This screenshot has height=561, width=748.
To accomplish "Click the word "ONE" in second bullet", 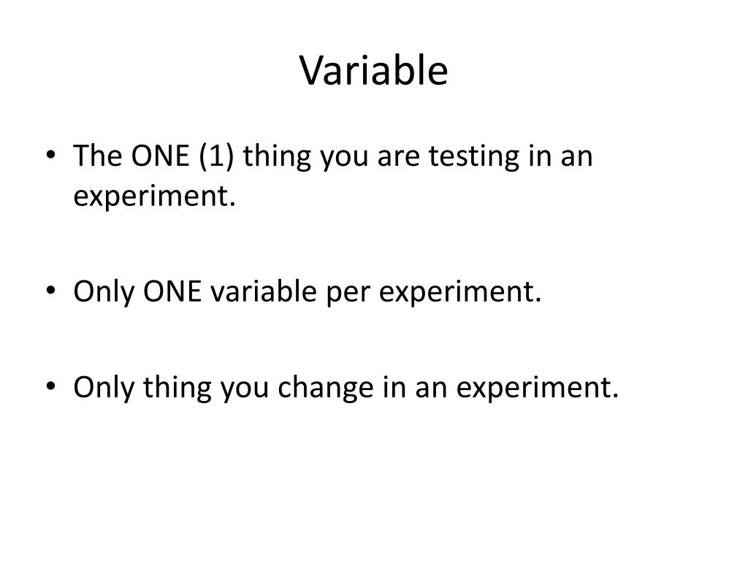I will [x=172, y=291].
